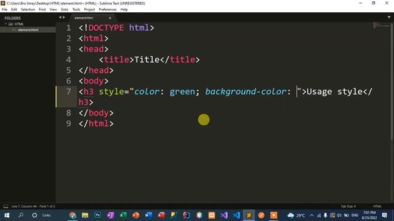Place cursor in the DOCTYPE html line
This screenshot has width=394, height=221.
pyautogui.click(x=116, y=28)
